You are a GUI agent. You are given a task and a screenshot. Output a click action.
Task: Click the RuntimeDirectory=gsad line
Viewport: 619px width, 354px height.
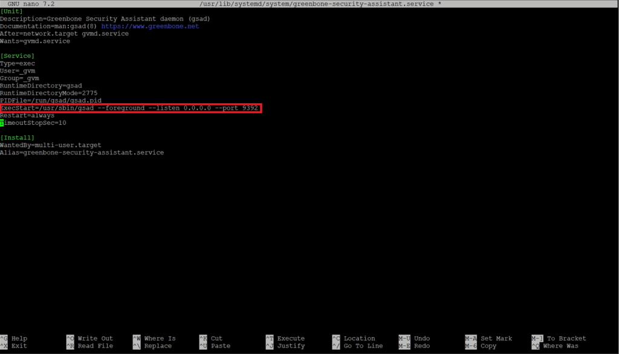click(x=41, y=86)
